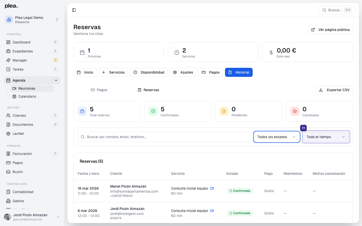362x226 pixels.
Task: Click the Total reservas calendar icon
Action: click(x=82, y=111)
